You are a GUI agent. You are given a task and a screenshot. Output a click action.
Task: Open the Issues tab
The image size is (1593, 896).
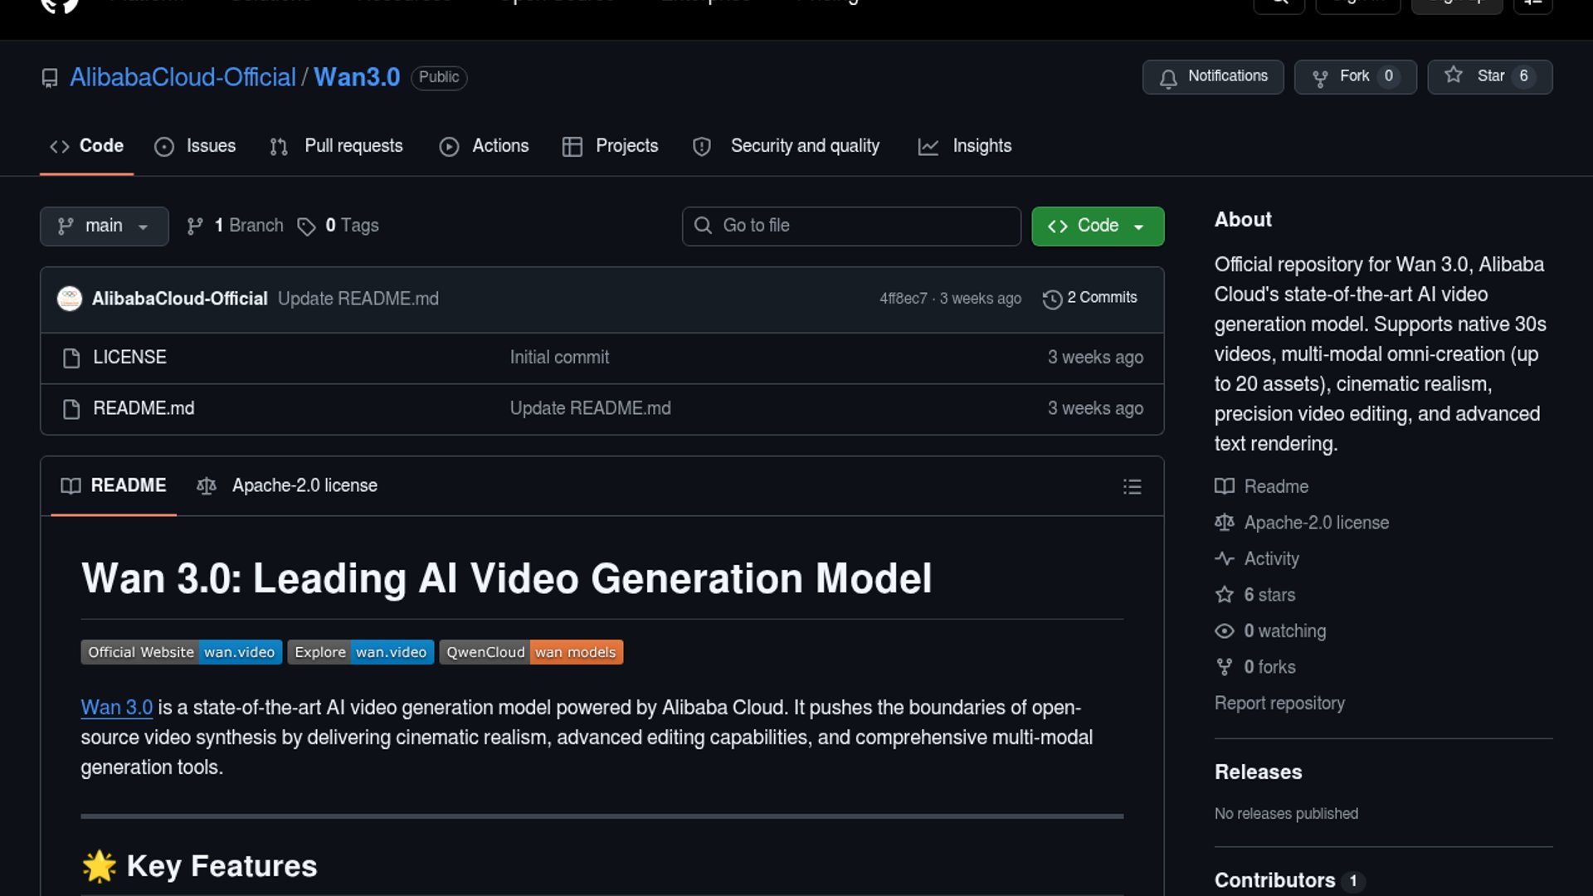pyautogui.click(x=195, y=146)
